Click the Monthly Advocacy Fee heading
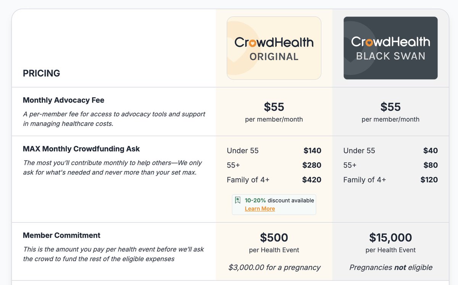Image resolution: width=458 pixels, height=285 pixels. coord(63,100)
